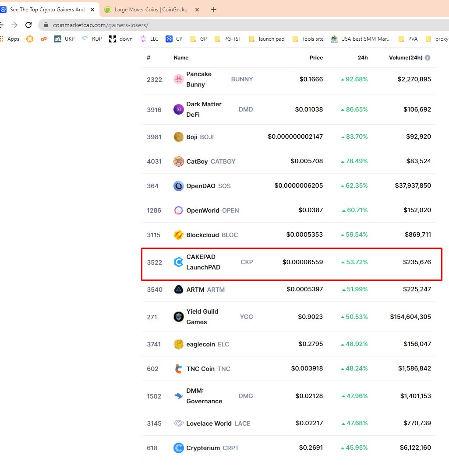Click the eaglecoin coin logo
Screen dimensions: 449x465
pyautogui.click(x=178, y=344)
